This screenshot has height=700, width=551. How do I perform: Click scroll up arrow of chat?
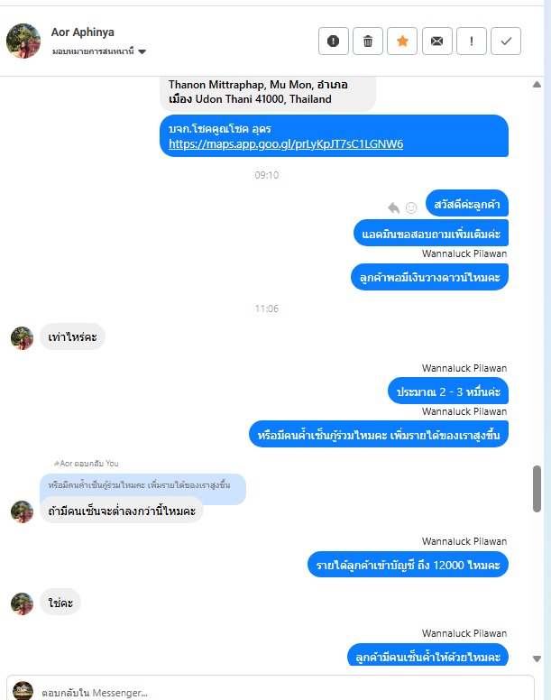coord(537,85)
